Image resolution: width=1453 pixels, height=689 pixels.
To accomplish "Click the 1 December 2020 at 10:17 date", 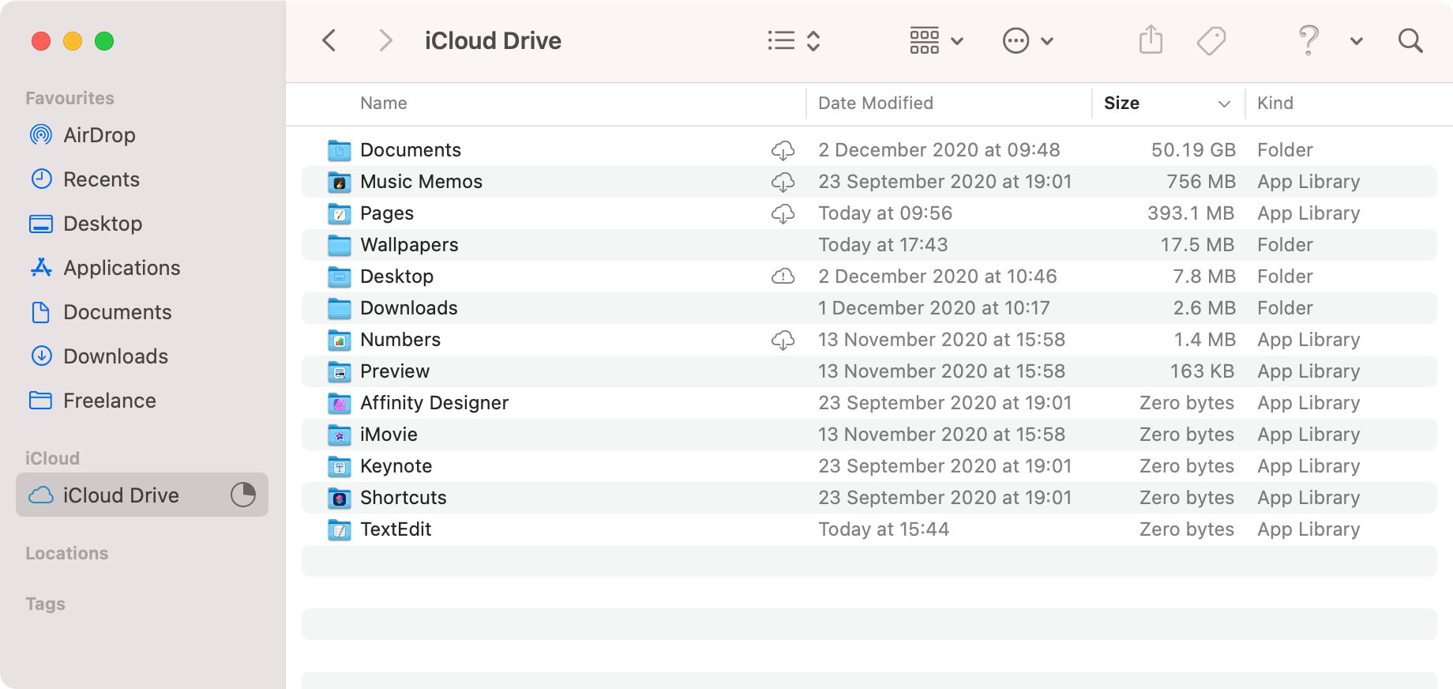I will pyautogui.click(x=934, y=308).
